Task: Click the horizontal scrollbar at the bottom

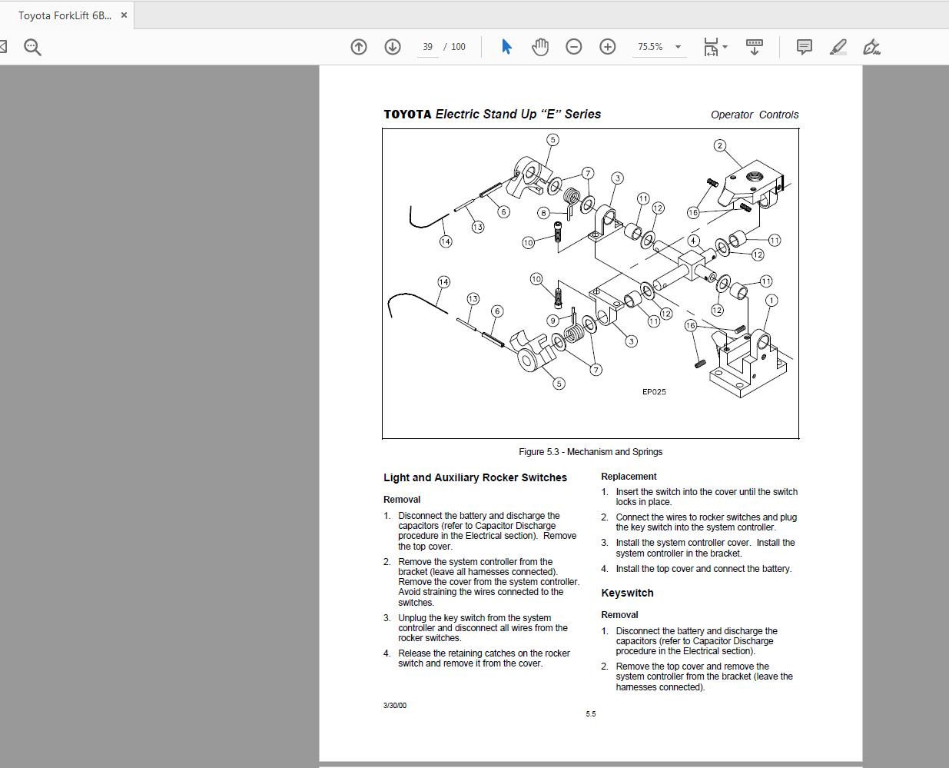Action: click(474, 763)
